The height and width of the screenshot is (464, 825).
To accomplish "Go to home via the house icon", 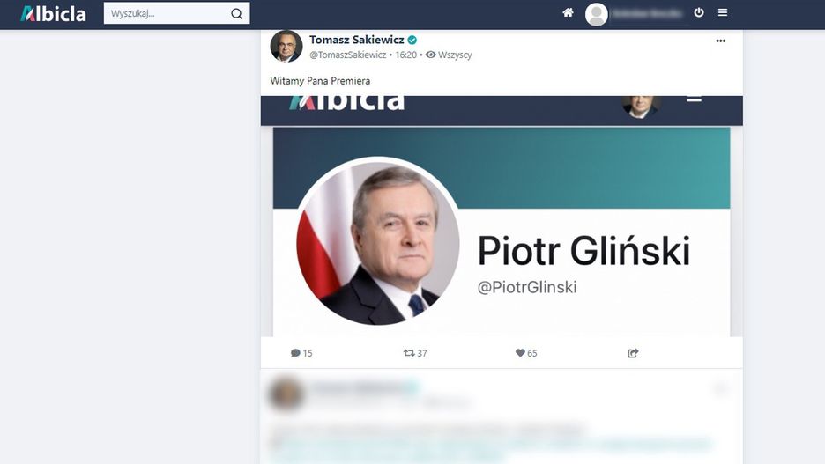I will click(568, 12).
